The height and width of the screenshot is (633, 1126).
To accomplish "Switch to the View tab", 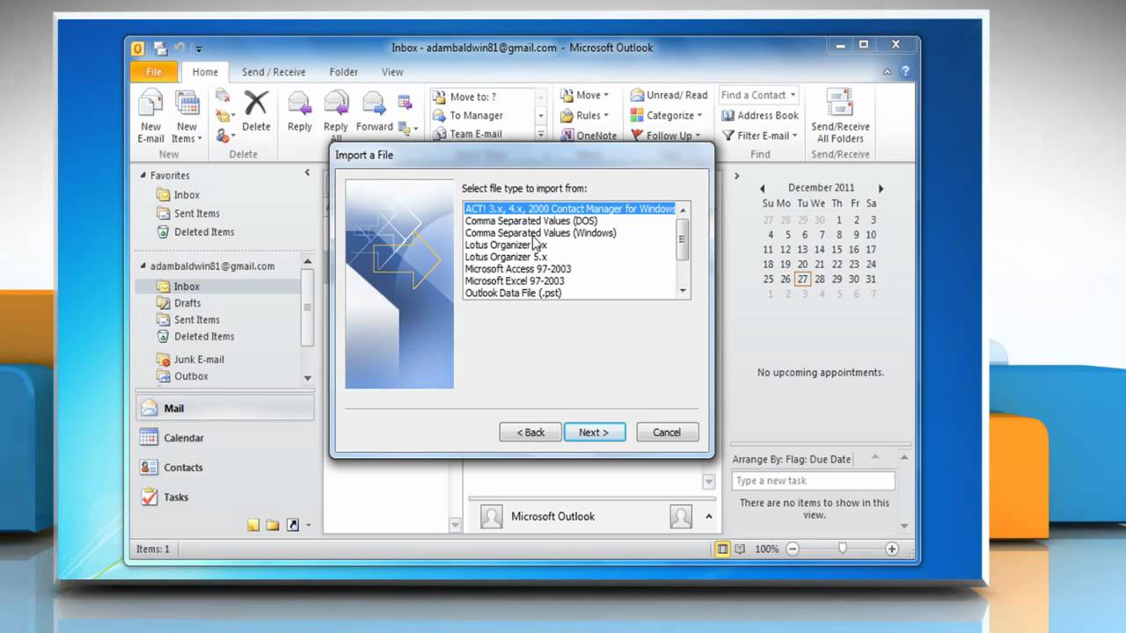I will click(x=392, y=72).
